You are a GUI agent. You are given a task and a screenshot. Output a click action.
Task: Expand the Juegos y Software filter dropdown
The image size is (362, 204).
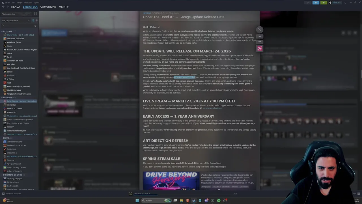16,20
